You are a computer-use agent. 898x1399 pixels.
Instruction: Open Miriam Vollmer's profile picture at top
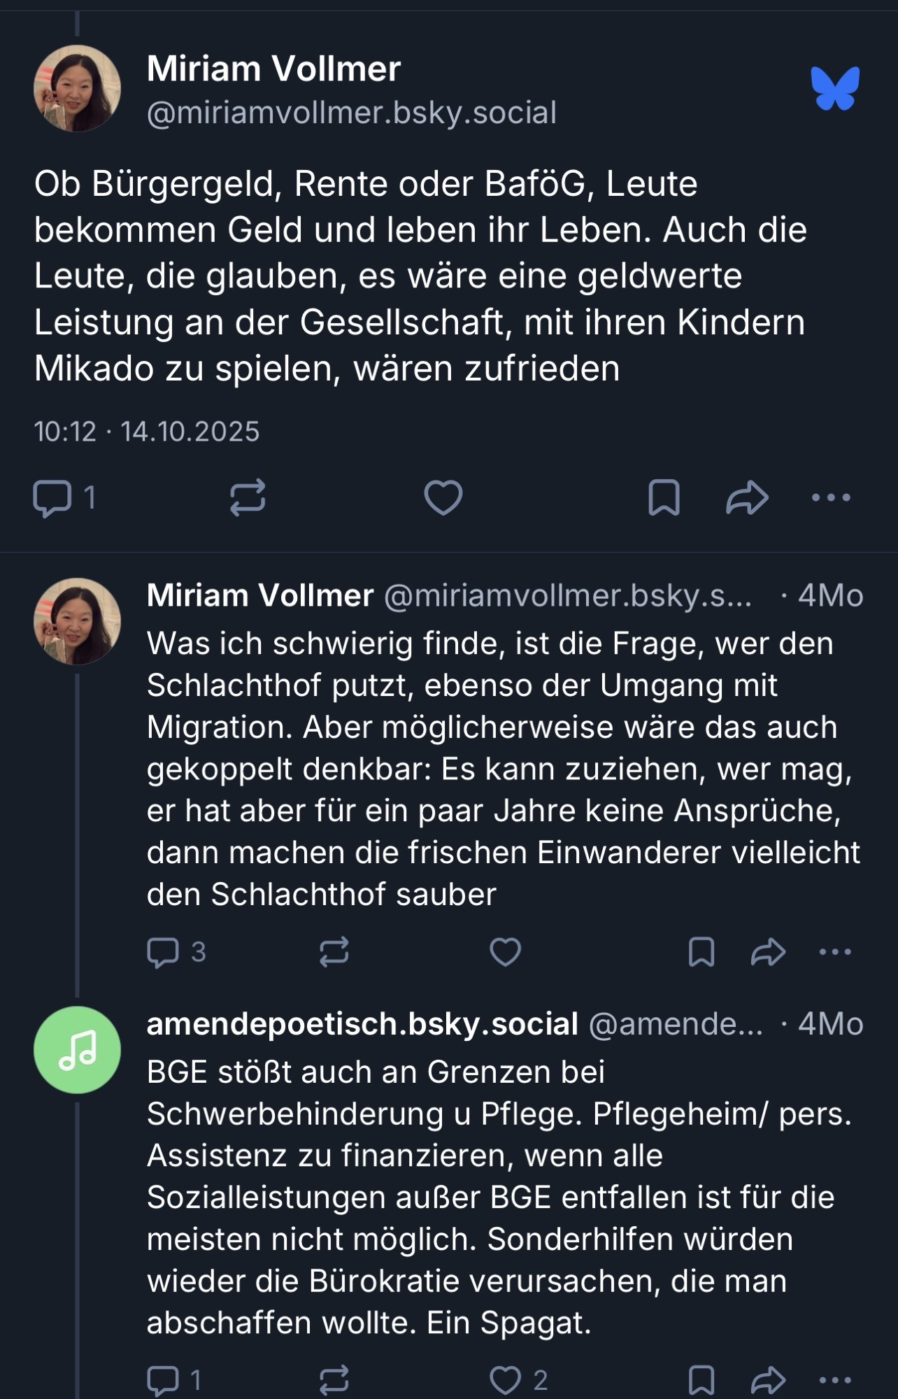tap(77, 89)
